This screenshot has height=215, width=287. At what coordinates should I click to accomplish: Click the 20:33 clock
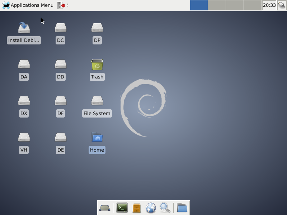click(269, 5)
